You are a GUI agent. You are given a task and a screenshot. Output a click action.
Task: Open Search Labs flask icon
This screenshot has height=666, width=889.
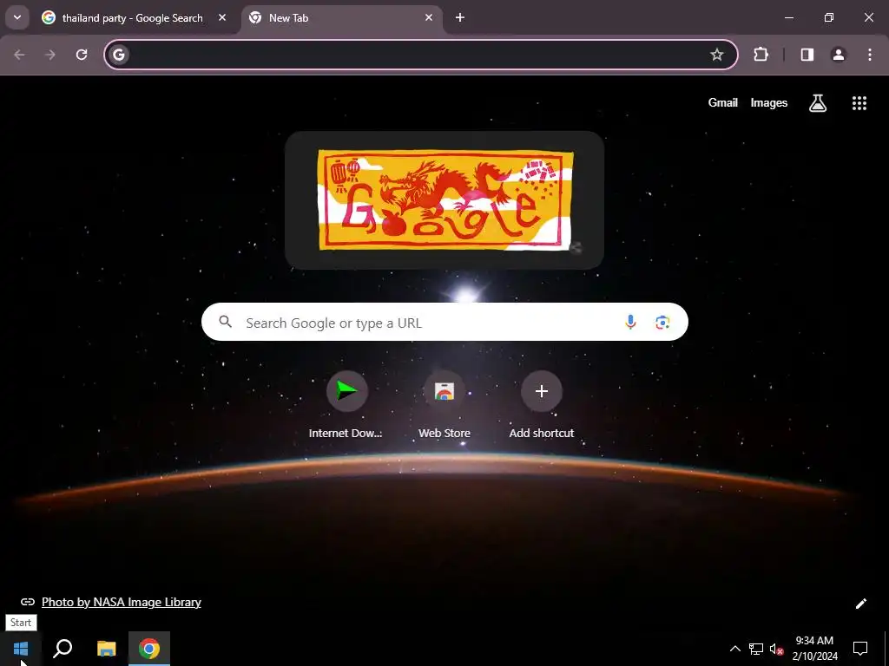click(x=818, y=103)
